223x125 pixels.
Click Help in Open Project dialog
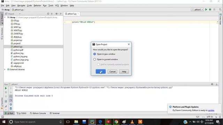click(124, 72)
